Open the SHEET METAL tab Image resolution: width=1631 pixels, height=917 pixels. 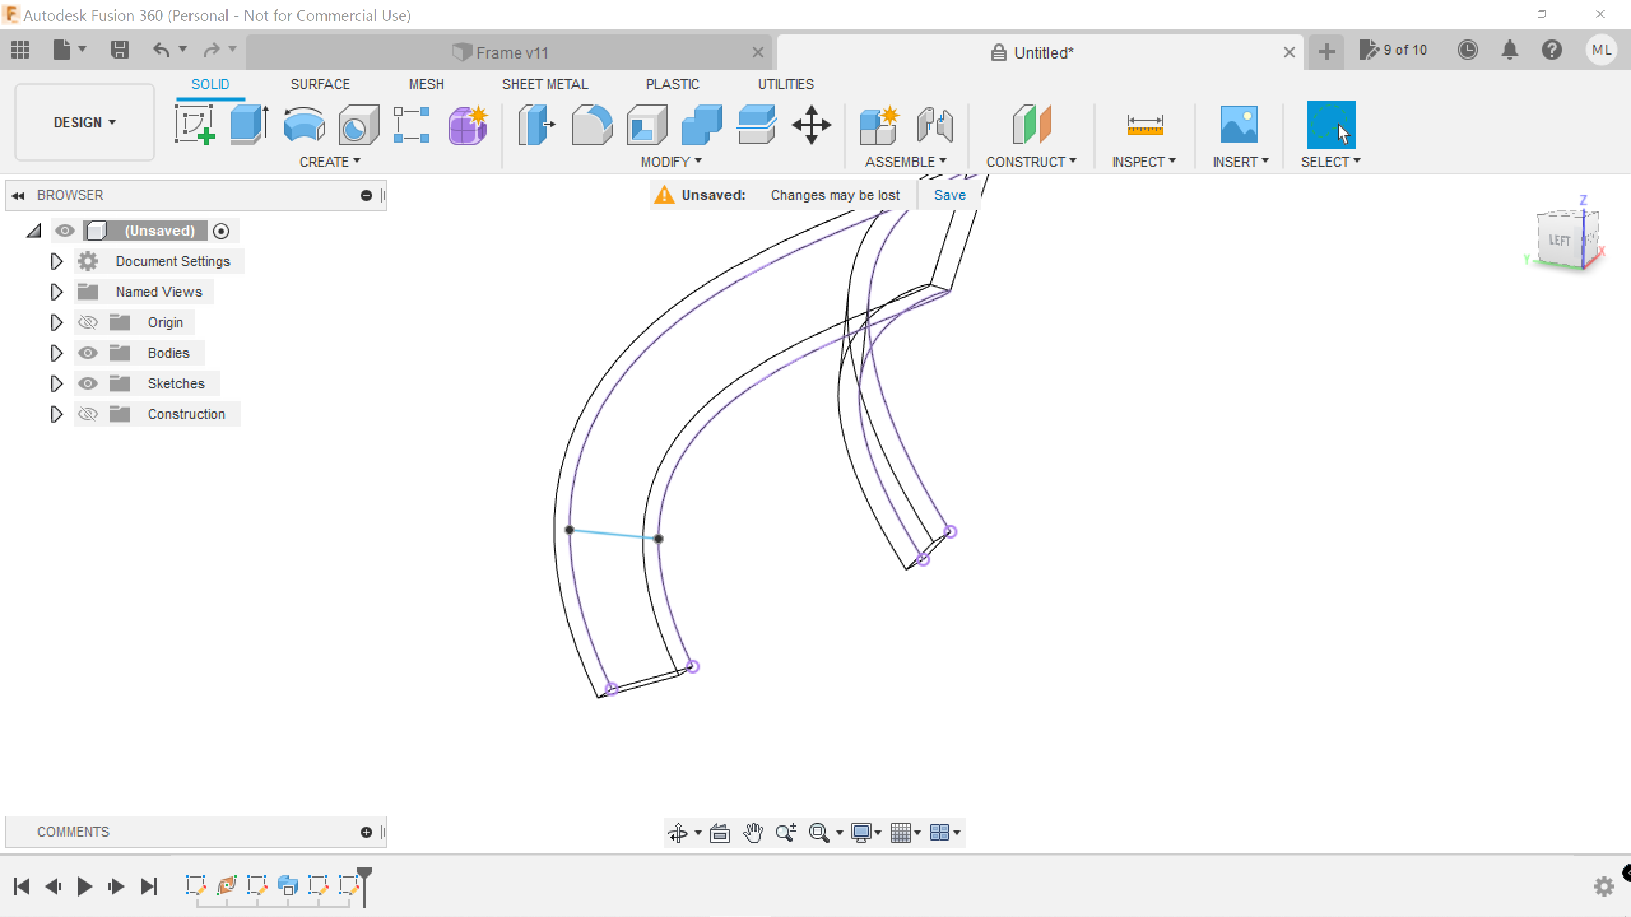[545, 84]
